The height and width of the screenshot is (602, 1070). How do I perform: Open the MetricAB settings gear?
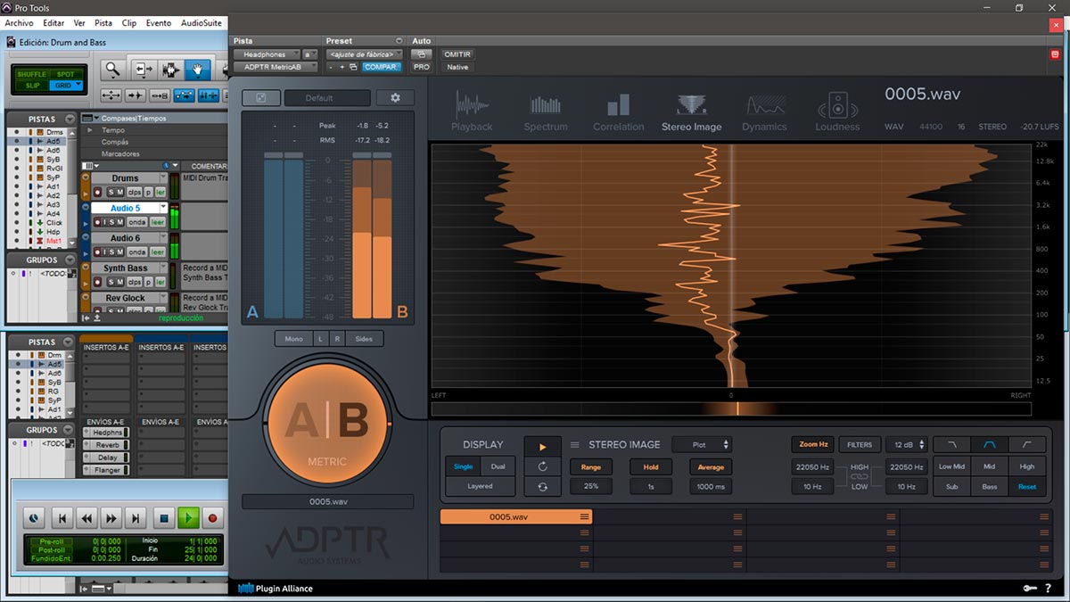[x=395, y=98]
